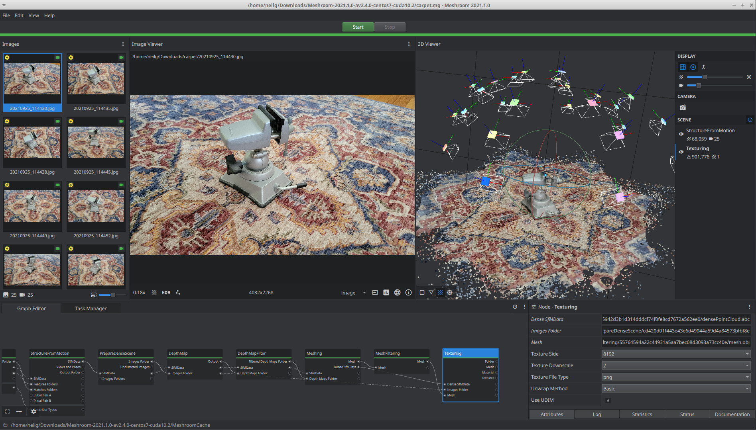Switch to the Task Manager tab
756x430 pixels.
[x=91, y=309]
